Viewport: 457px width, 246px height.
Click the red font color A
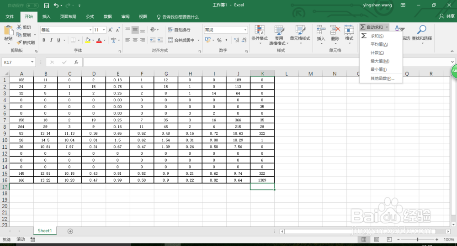pyautogui.click(x=99, y=40)
